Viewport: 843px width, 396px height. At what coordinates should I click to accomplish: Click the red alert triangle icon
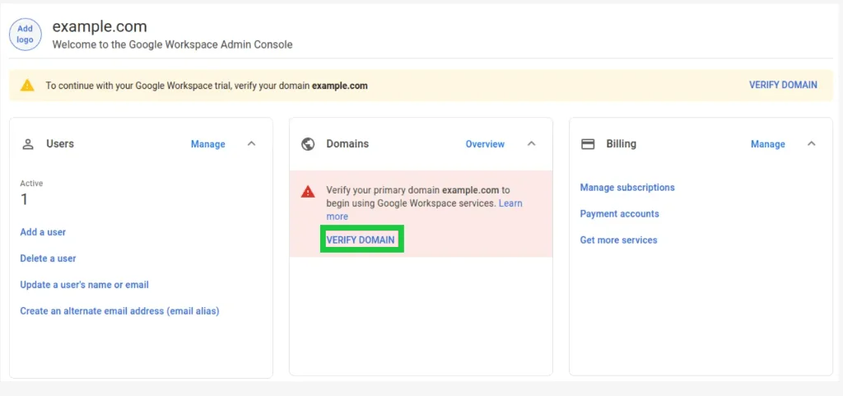pos(308,192)
